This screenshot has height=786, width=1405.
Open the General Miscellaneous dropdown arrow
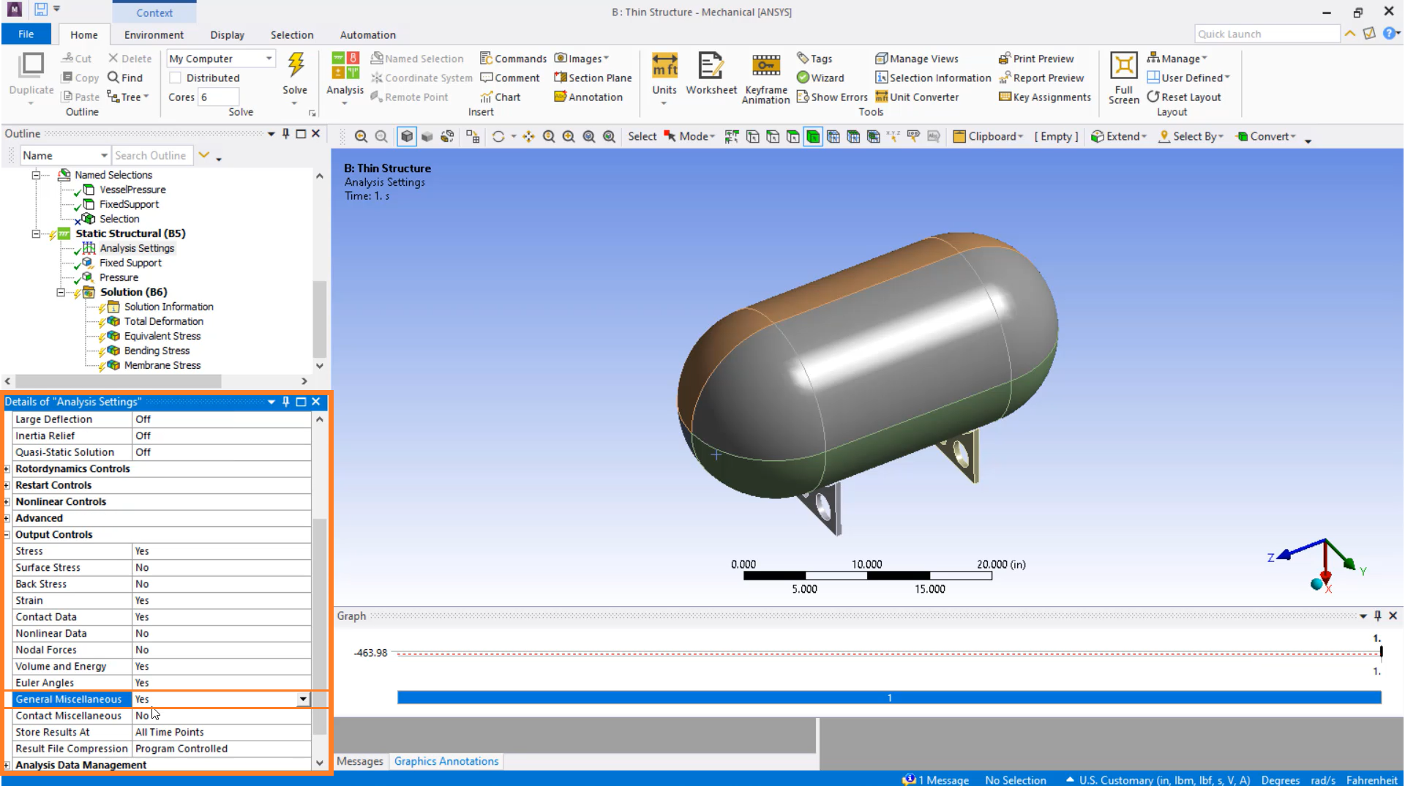pos(303,700)
